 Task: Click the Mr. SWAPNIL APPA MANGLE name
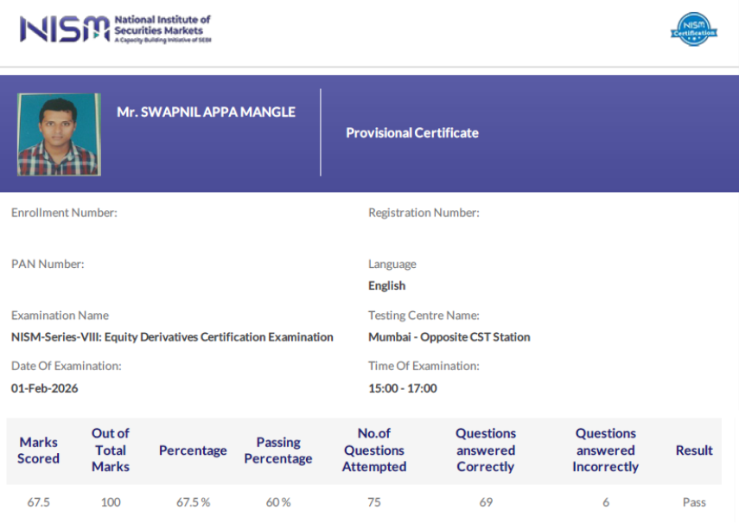click(x=207, y=112)
